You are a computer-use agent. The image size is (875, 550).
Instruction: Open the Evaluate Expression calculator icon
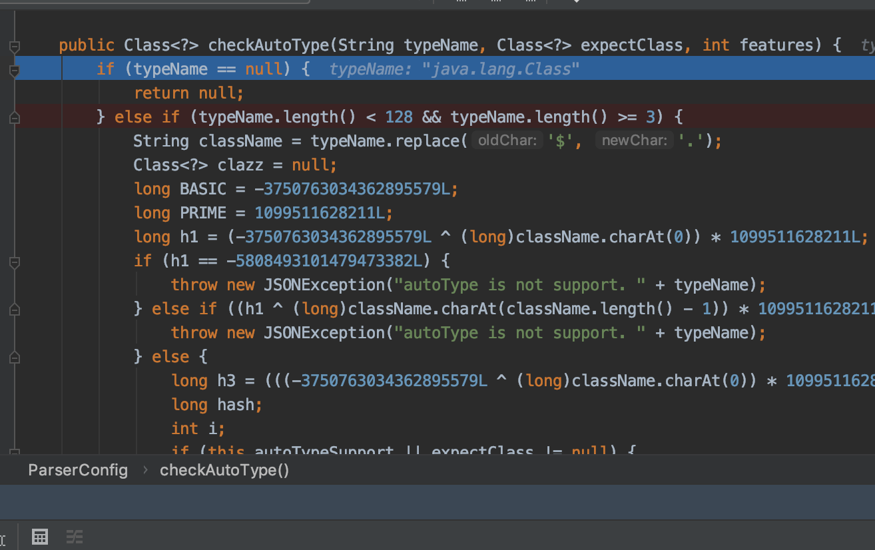pyautogui.click(x=40, y=537)
